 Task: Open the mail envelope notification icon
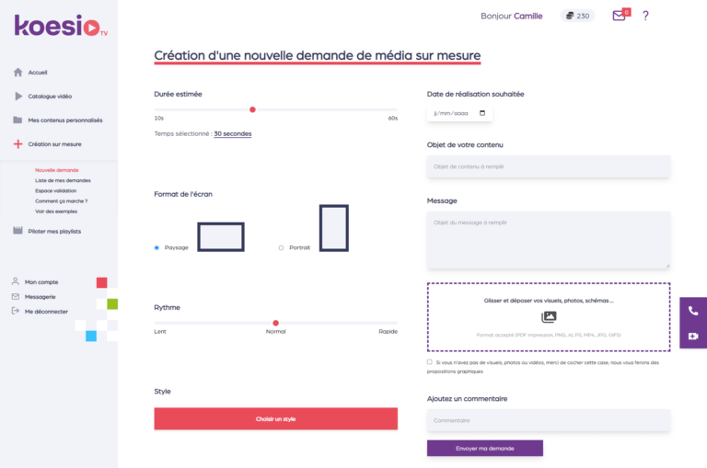619,16
